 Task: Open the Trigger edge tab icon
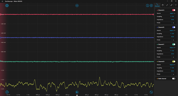tap(167, 5)
